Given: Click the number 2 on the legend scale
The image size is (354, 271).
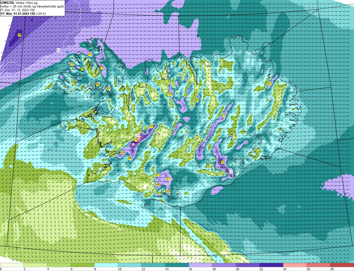Looking at the screenshot, I should (24, 269).
